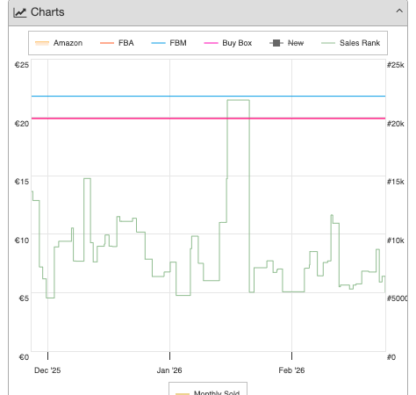Enable the struck-through New series
Viewport: 416px width, 395px height.
pos(286,43)
